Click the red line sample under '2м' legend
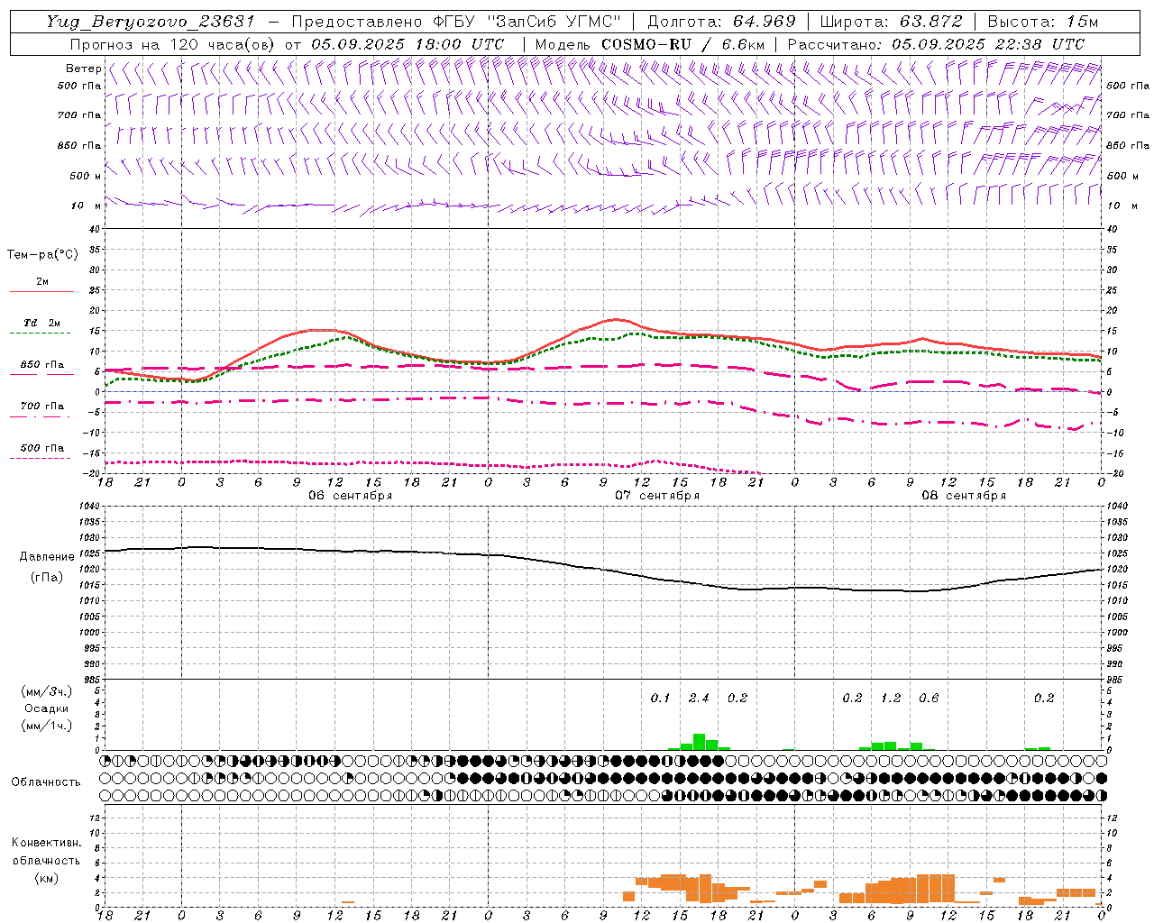 click(41, 292)
